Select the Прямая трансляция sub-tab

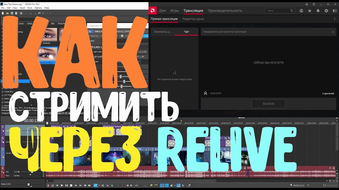164,19
